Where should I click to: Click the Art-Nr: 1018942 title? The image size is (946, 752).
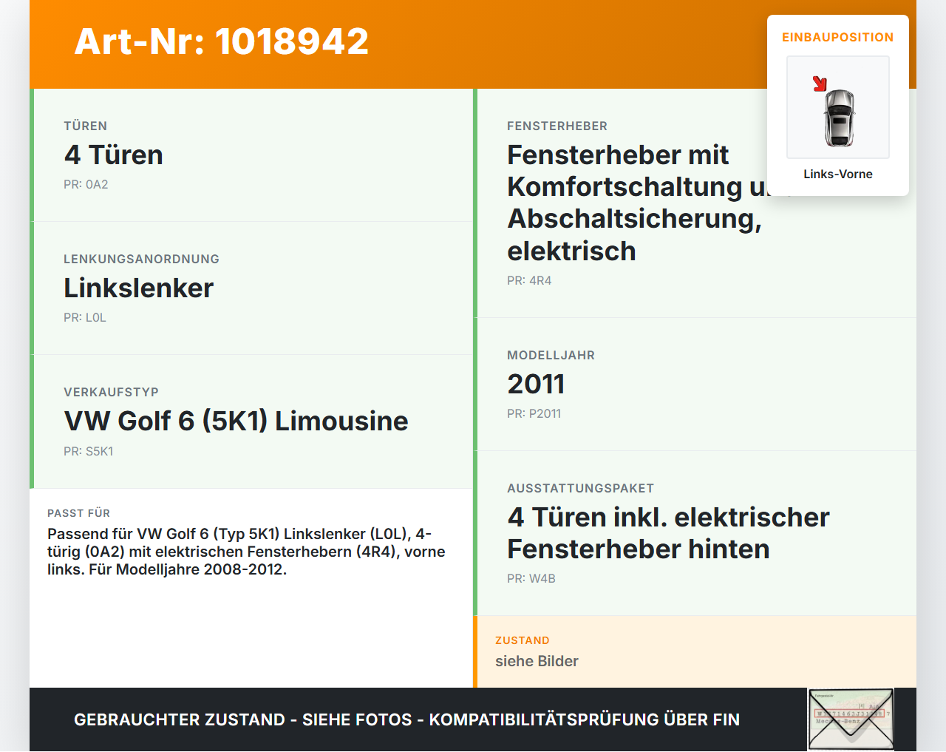click(221, 41)
